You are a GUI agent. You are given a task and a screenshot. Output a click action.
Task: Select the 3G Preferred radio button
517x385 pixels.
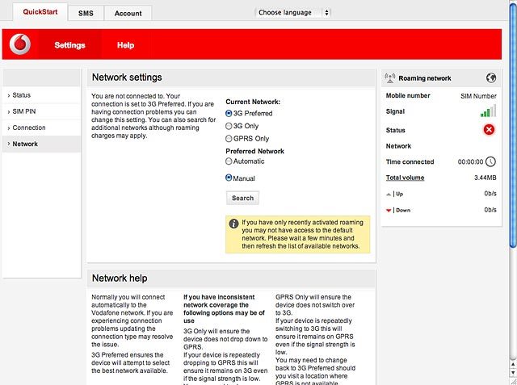(229, 113)
